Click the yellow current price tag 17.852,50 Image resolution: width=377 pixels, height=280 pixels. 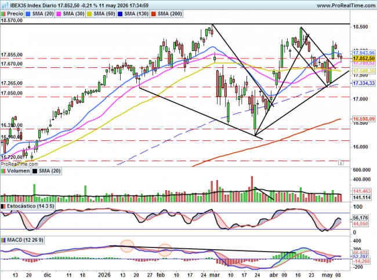pos(364,59)
